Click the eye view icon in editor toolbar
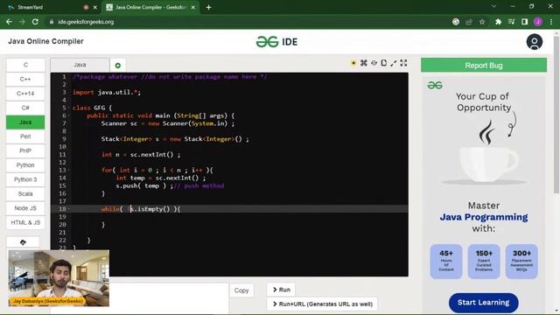 pyautogui.click(x=374, y=63)
